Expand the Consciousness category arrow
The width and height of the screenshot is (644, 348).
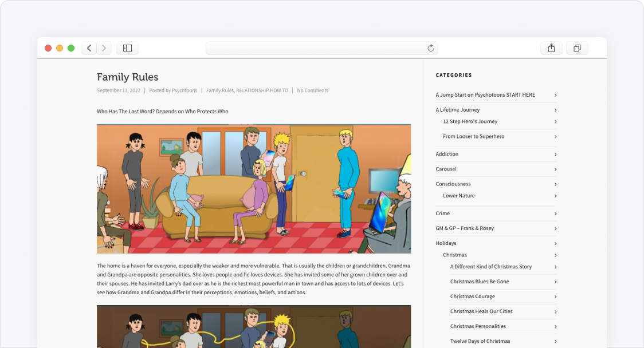click(555, 184)
